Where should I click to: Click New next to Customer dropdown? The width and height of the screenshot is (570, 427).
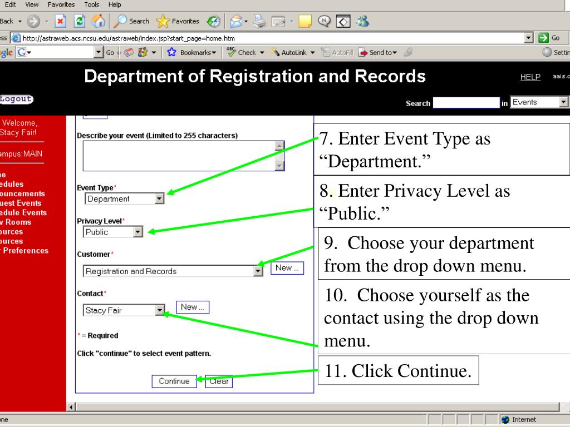tap(287, 268)
